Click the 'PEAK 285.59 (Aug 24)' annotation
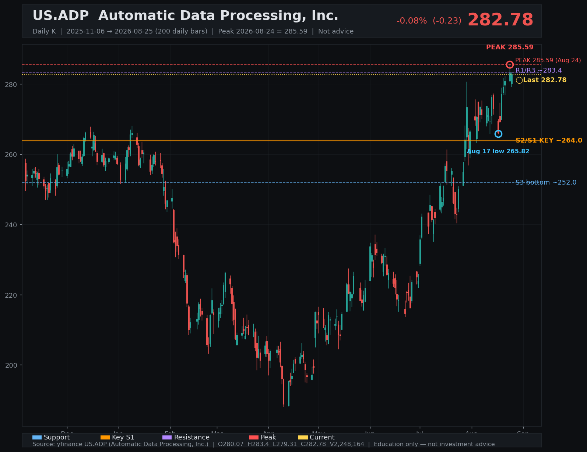587x452 pixels. [548, 60]
